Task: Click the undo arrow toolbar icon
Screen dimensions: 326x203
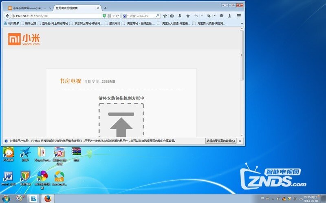Action: 196,16
